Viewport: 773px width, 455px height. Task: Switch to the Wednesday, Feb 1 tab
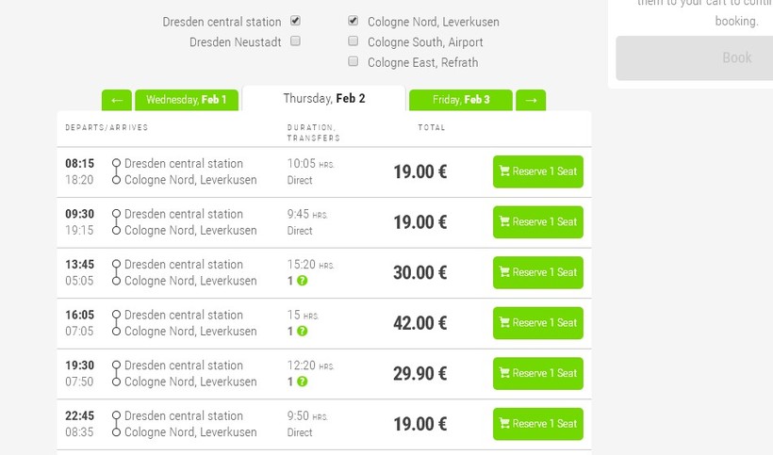pos(187,100)
